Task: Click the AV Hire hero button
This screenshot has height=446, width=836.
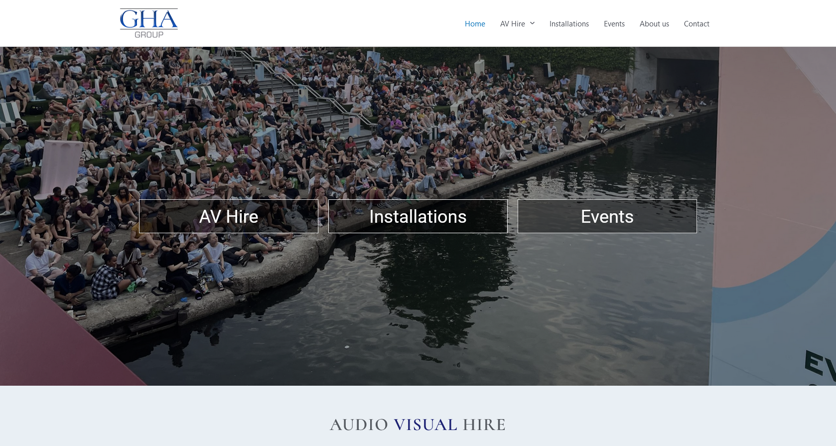Action: coord(229,216)
